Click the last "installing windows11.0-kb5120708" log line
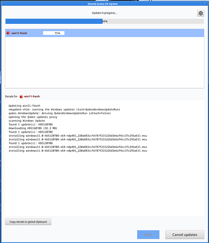This screenshot has height=243, width=209. (x=78, y=151)
